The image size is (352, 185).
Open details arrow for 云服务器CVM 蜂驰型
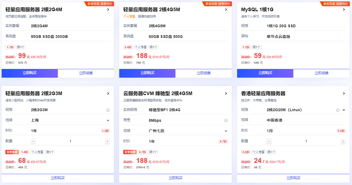pyautogui.click(x=226, y=93)
